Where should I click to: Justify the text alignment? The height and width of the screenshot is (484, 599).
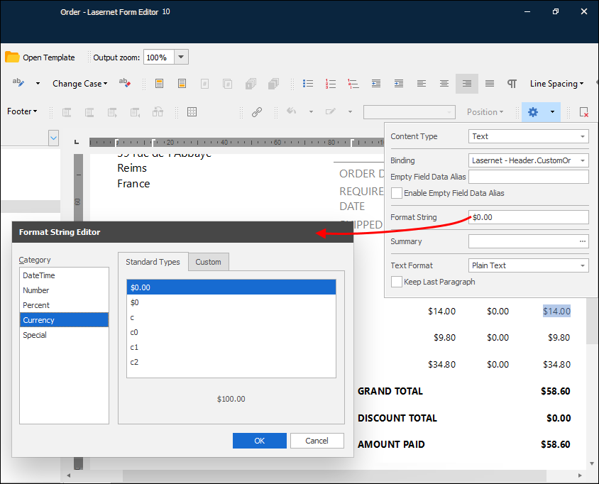pos(490,84)
